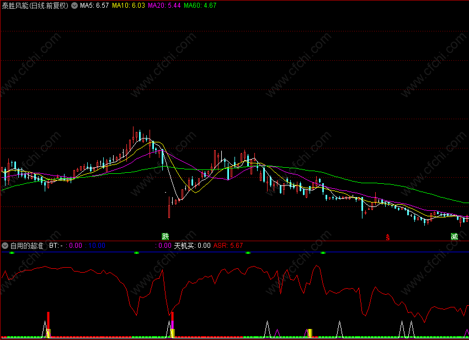
Task: Click the 泰胜风能 chart title
Action: click(35, 6)
